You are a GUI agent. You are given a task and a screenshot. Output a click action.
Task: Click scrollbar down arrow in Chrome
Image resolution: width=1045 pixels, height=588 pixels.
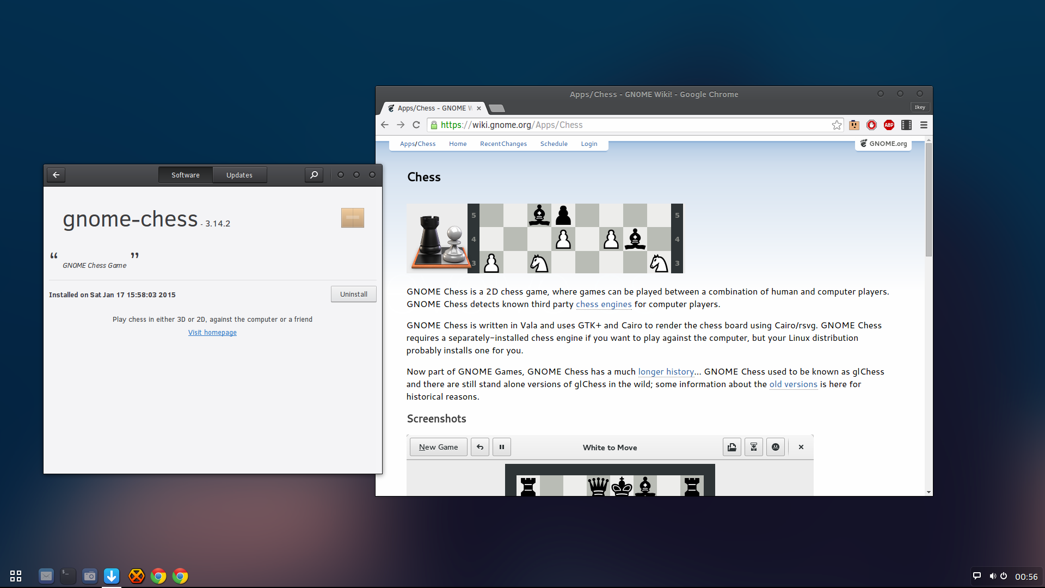[929, 492]
